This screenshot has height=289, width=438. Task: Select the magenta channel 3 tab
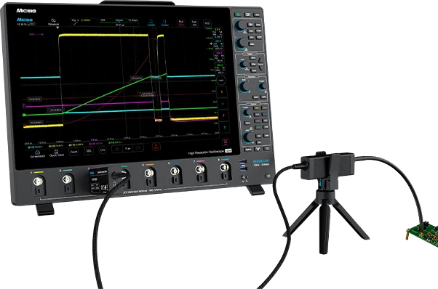(219, 57)
